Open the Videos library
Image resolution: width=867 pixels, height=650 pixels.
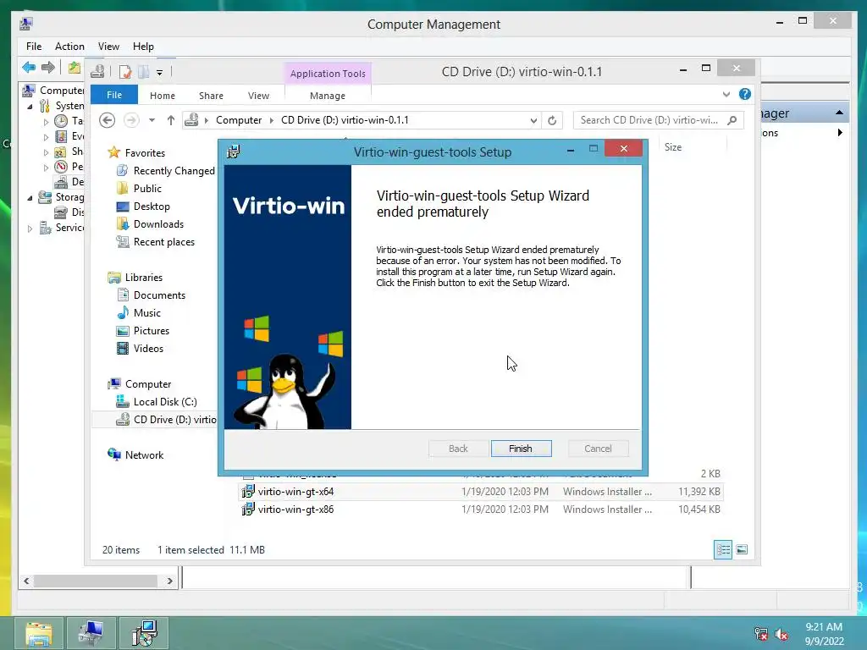141,348
